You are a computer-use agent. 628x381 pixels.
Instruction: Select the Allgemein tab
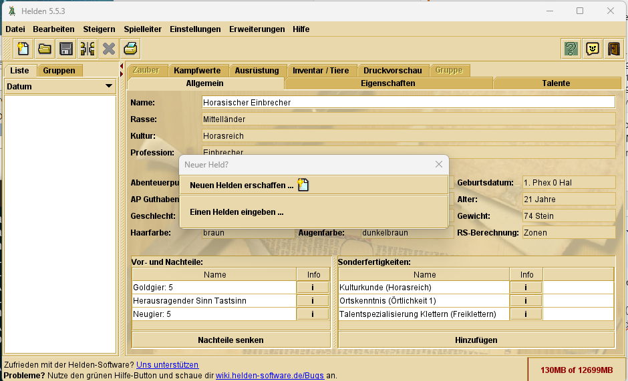click(x=204, y=83)
